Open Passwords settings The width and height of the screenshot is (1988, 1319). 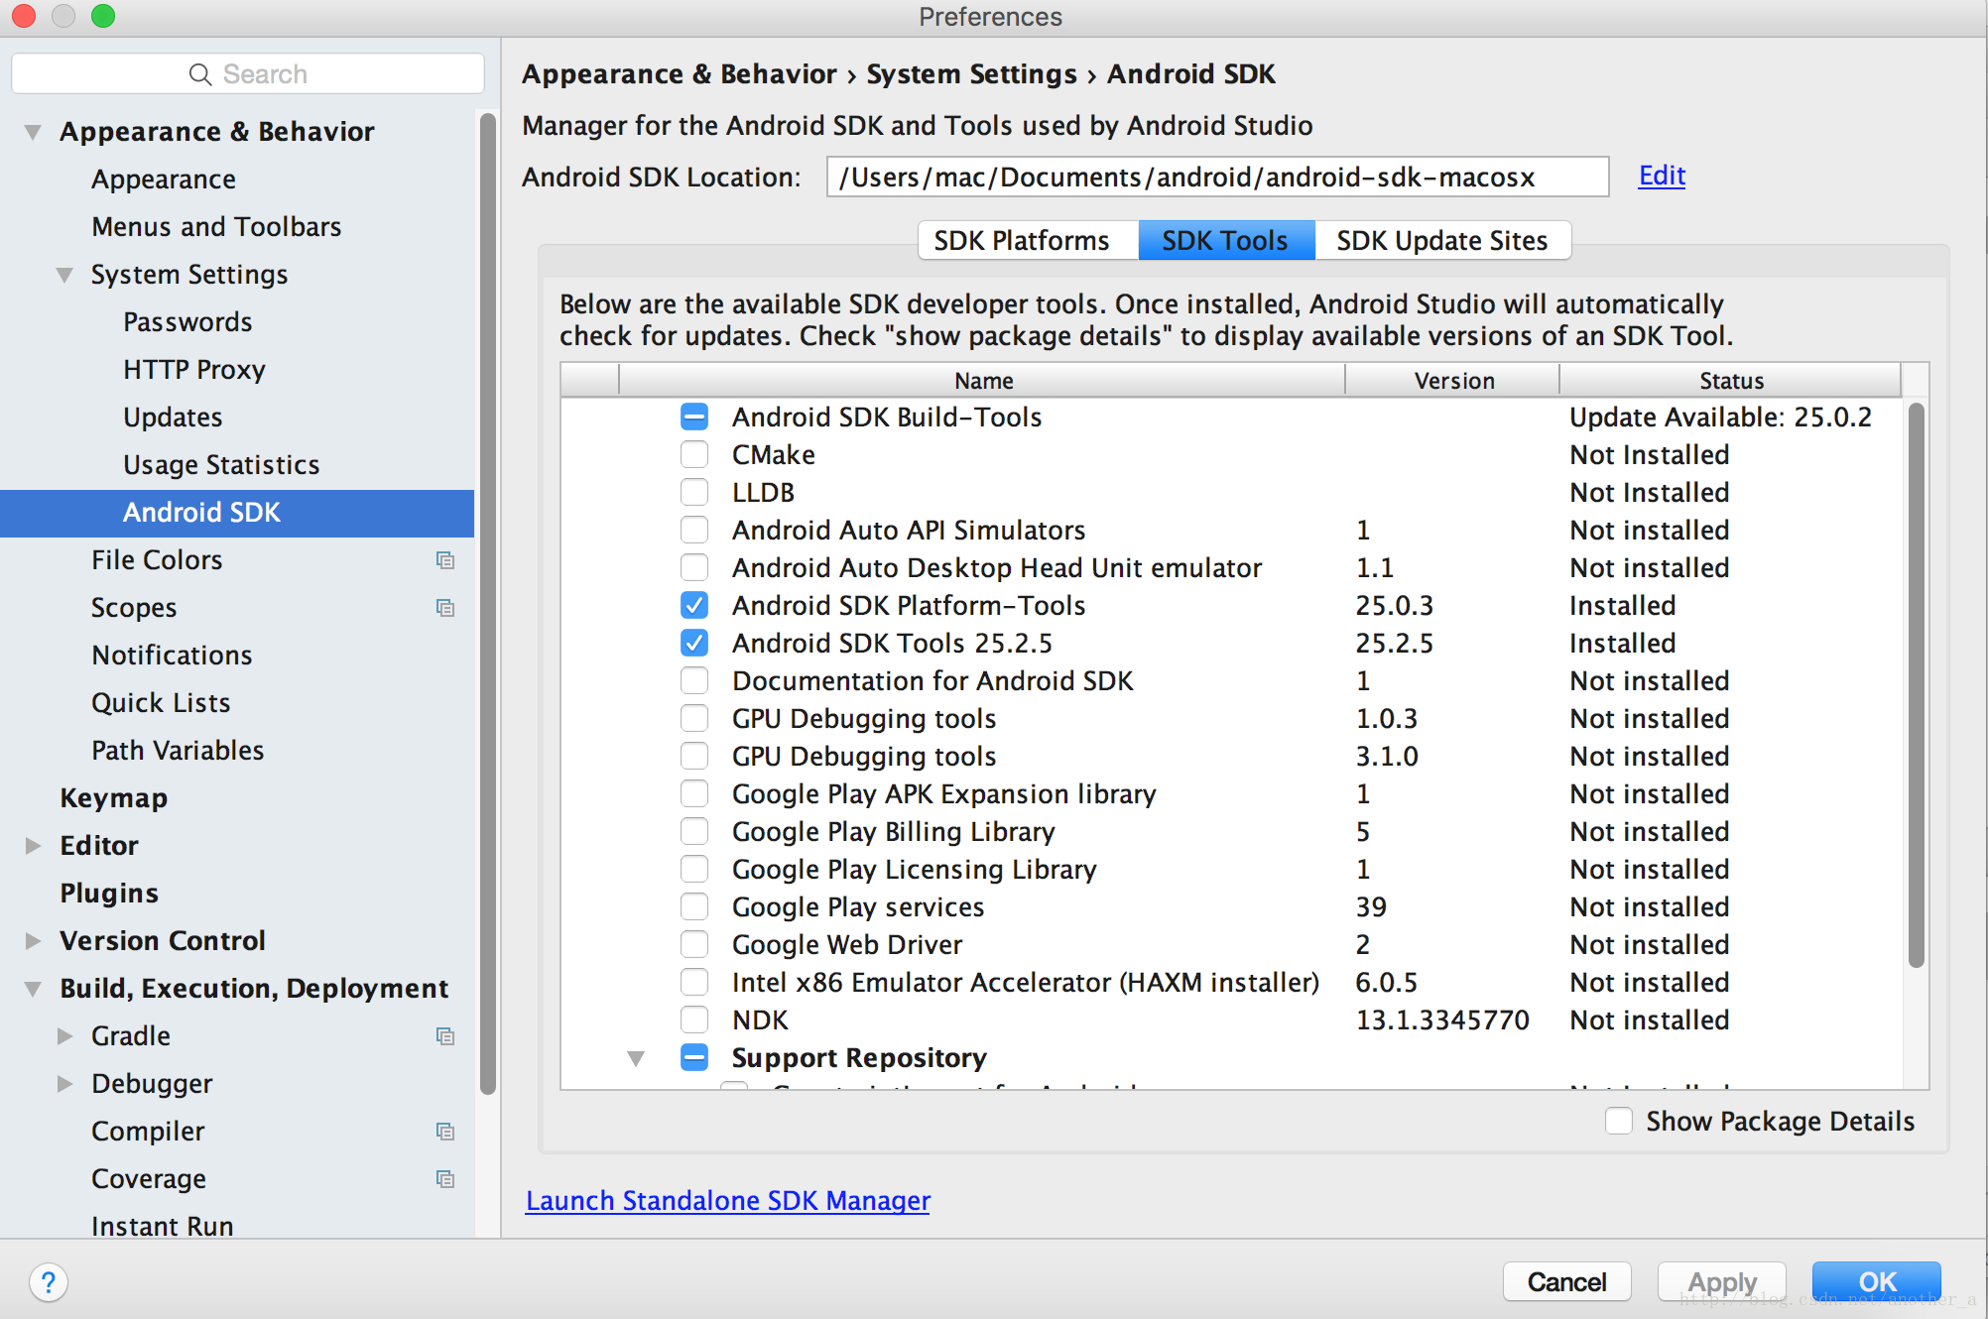pos(187,322)
